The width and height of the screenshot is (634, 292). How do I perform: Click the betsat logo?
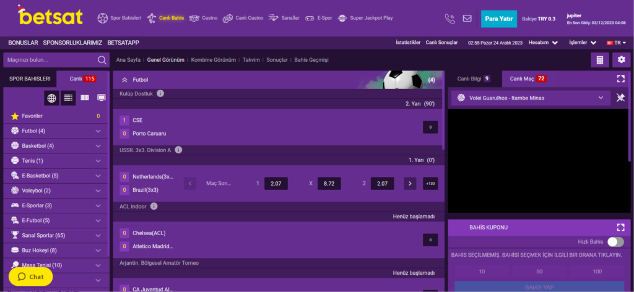click(x=51, y=15)
